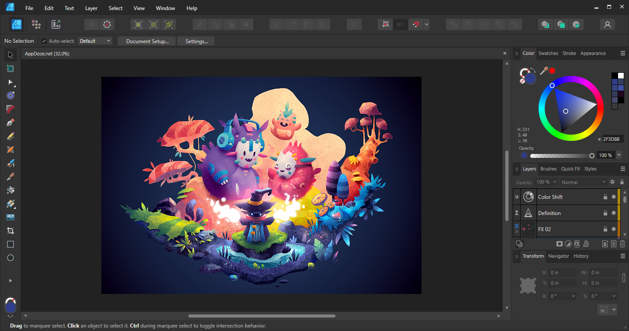Viewport: 629px width, 331px height.
Task: Click the Document Setup button
Action: click(146, 41)
